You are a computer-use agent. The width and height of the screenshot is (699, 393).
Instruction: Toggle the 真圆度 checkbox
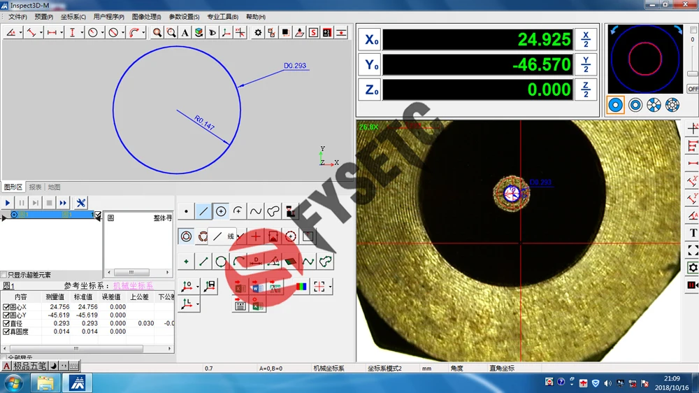click(6, 331)
